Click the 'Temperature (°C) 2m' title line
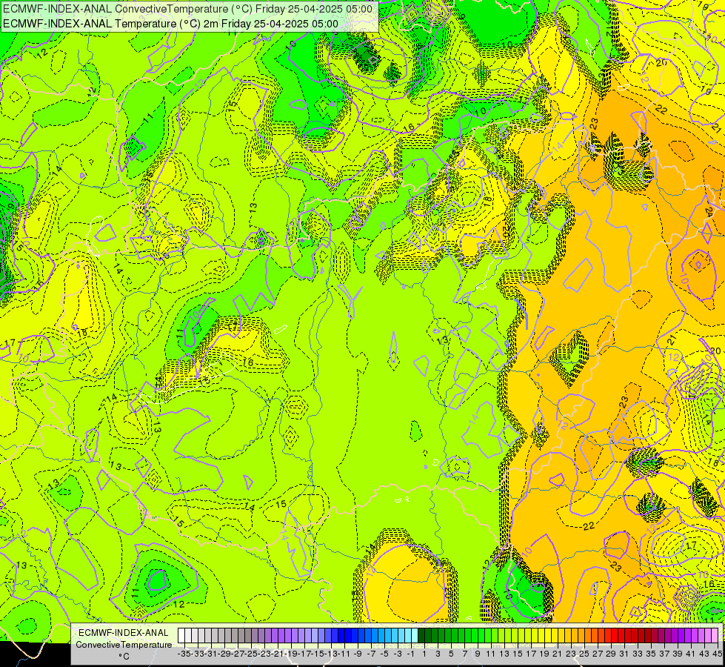 (x=170, y=24)
